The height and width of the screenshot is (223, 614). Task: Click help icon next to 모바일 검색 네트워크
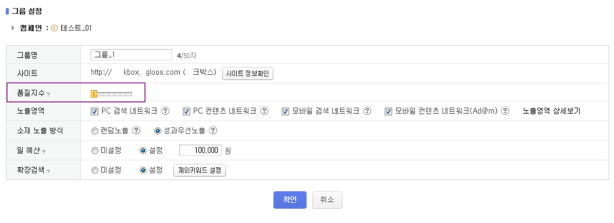click(368, 111)
